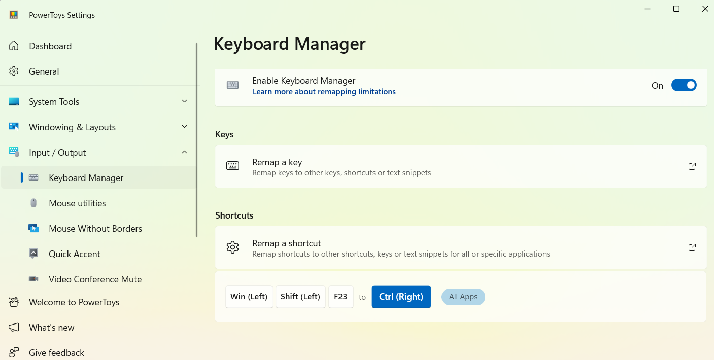The width and height of the screenshot is (714, 360).
Task: Click the Mouse Without Borders icon
Action: (33, 229)
